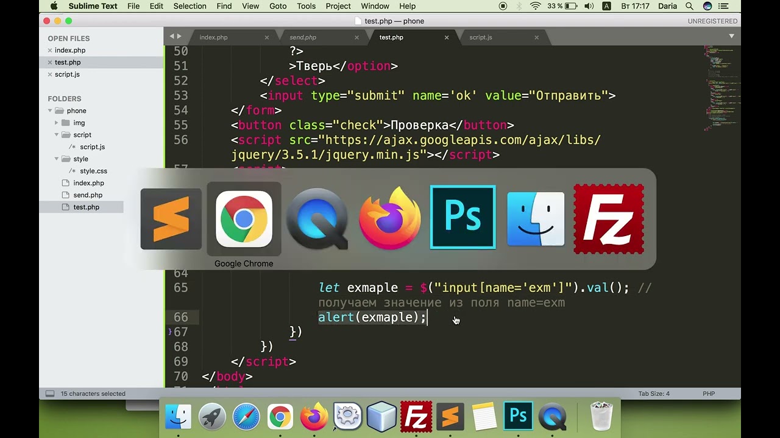This screenshot has height=438, width=780.
Task: Switch to FileZilla in the app switcher
Action: coord(609,219)
